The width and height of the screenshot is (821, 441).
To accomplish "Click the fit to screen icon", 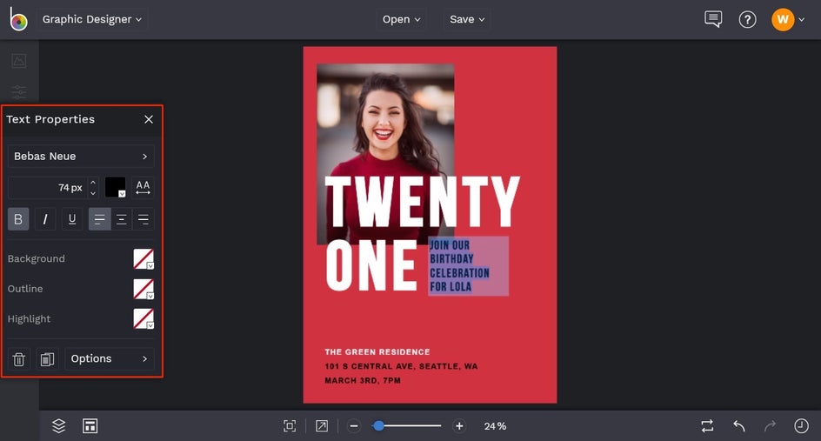I will pos(290,426).
